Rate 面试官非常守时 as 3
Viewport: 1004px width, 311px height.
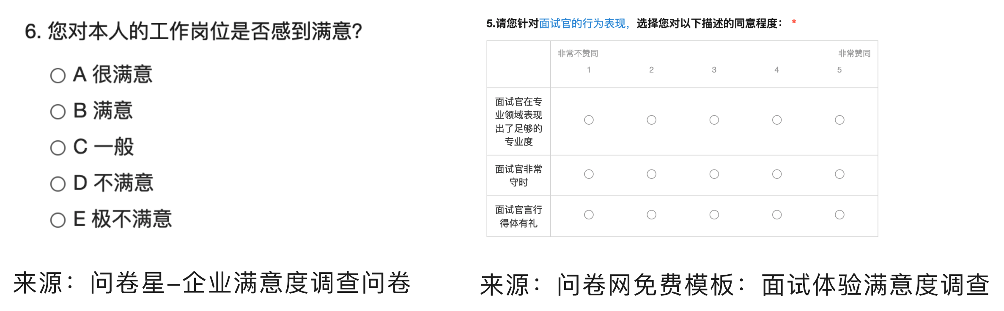pyautogui.click(x=714, y=174)
